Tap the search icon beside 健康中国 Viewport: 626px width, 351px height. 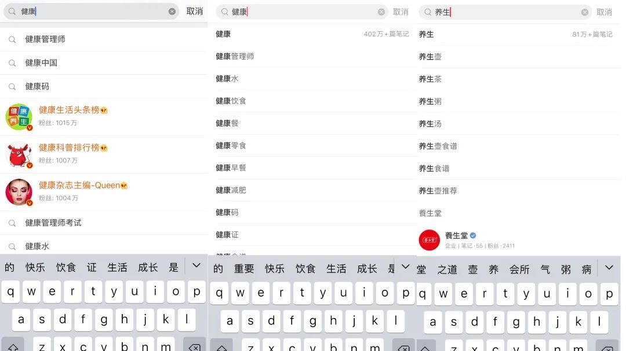(x=12, y=62)
